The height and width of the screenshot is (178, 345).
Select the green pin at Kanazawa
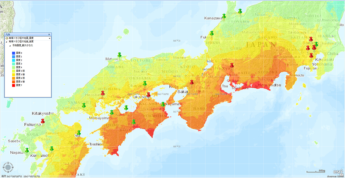click(224, 16)
